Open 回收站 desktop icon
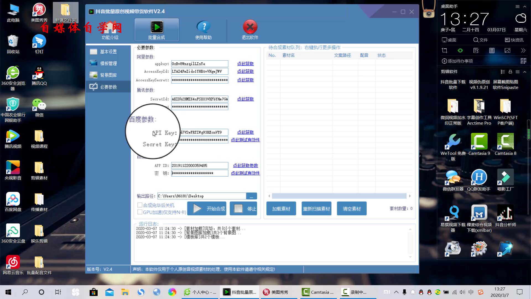 (x=13, y=44)
